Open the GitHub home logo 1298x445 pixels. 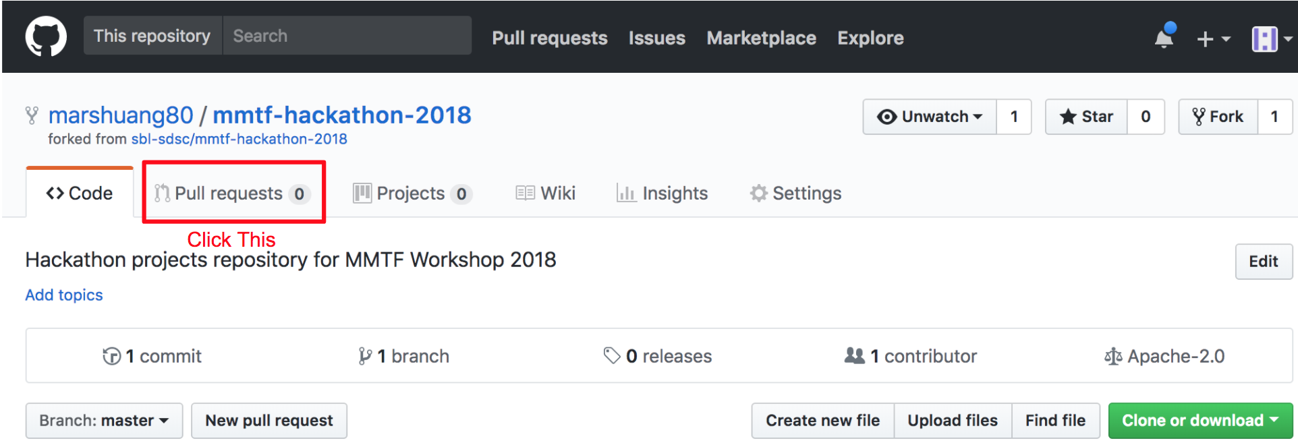click(x=46, y=36)
